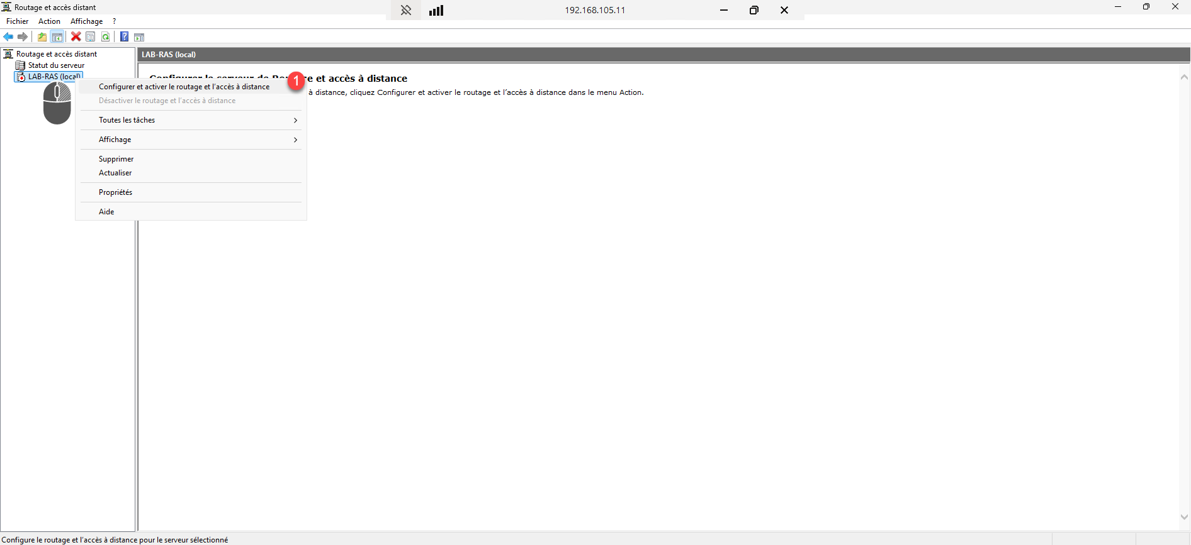Select Propriétés in the context menu
Image resolution: width=1191 pixels, height=545 pixels.
coord(116,192)
